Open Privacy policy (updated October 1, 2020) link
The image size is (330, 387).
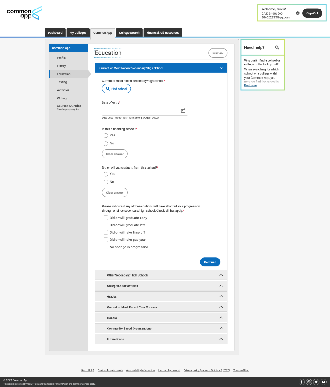coord(207,370)
